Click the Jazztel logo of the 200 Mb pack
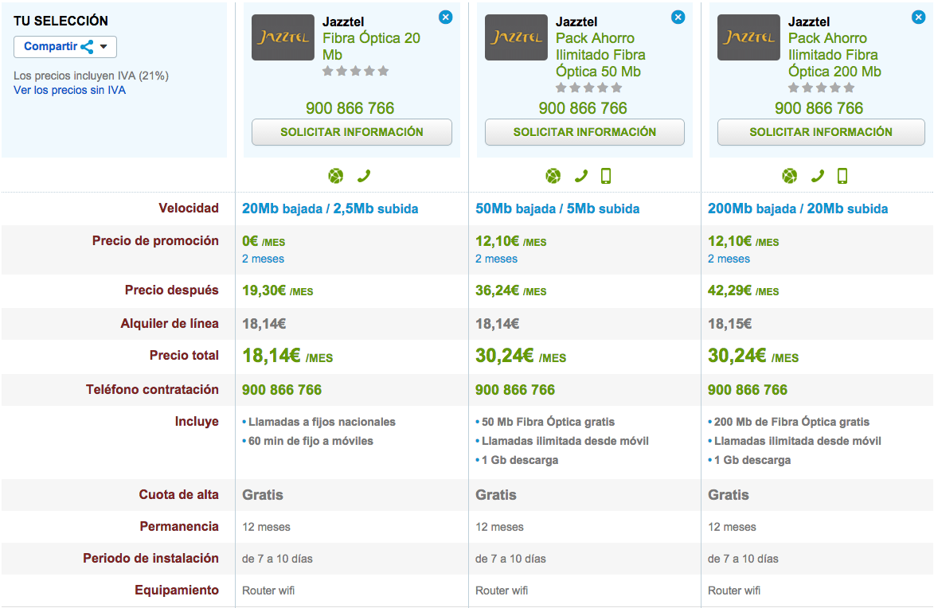Screen dimensions: 934x608 coord(748,37)
